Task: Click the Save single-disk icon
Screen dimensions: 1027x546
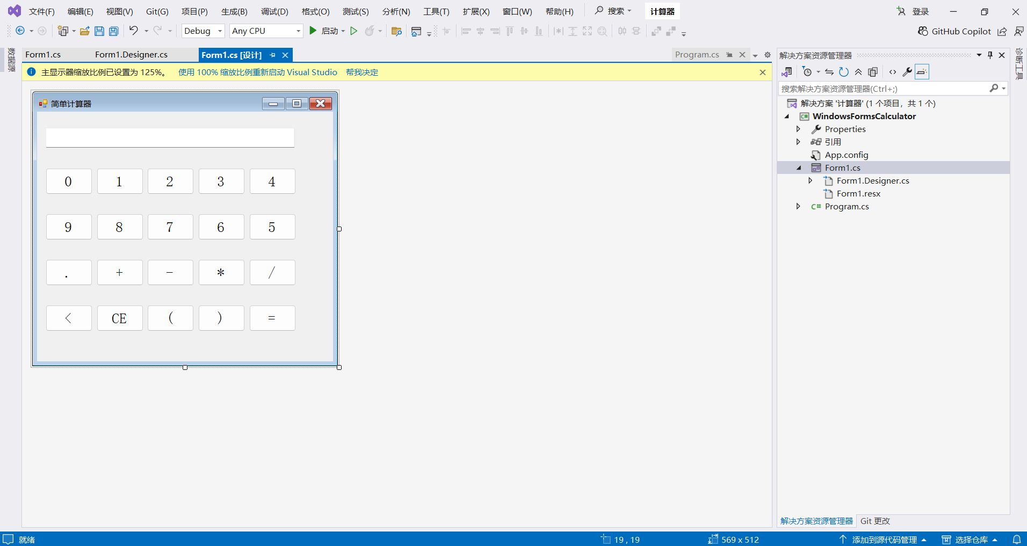Action: [x=99, y=31]
